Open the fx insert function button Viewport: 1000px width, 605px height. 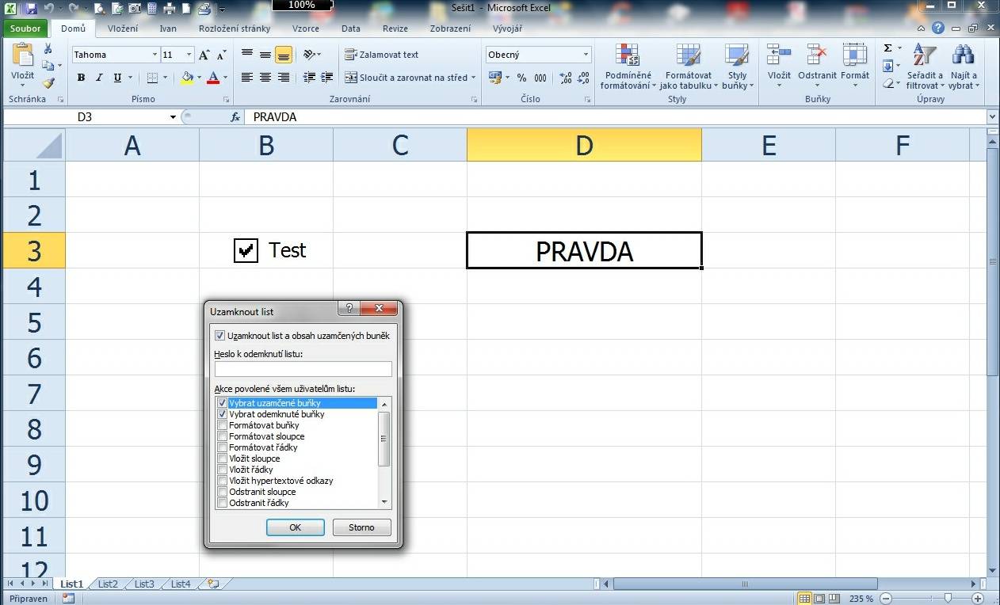pos(235,117)
